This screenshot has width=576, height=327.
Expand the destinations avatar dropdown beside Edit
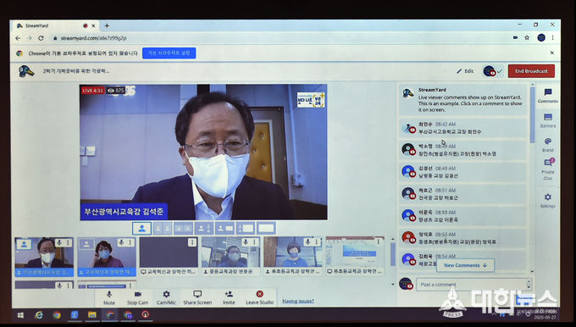[492, 71]
